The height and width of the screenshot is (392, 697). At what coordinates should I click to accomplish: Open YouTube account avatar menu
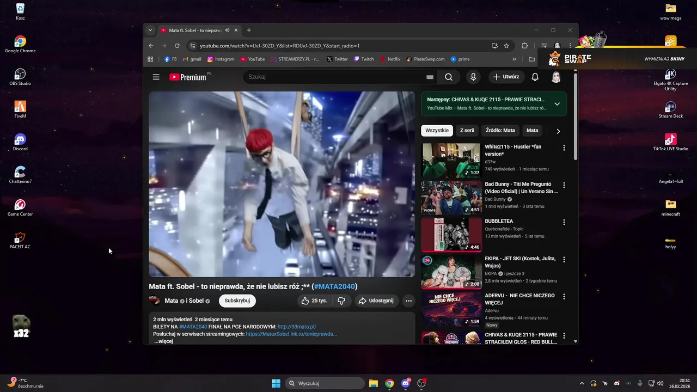pyautogui.click(x=556, y=77)
